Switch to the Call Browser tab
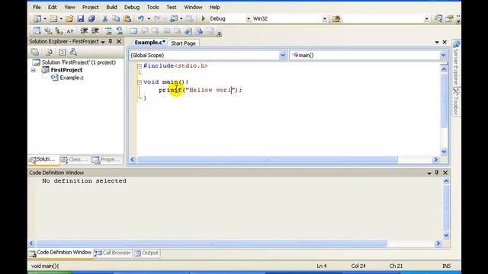This screenshot has width=488, height=274. click(113, 253)
